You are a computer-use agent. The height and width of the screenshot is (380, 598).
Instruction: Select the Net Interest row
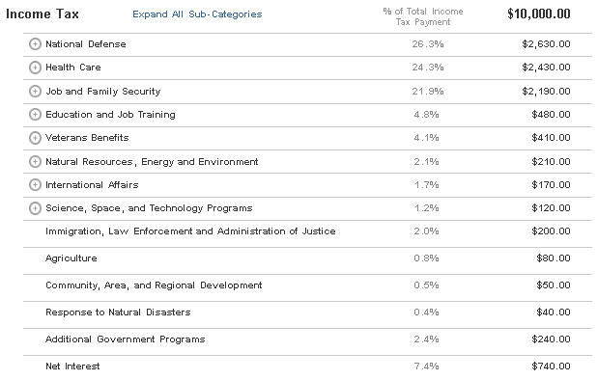pos(307,366)
